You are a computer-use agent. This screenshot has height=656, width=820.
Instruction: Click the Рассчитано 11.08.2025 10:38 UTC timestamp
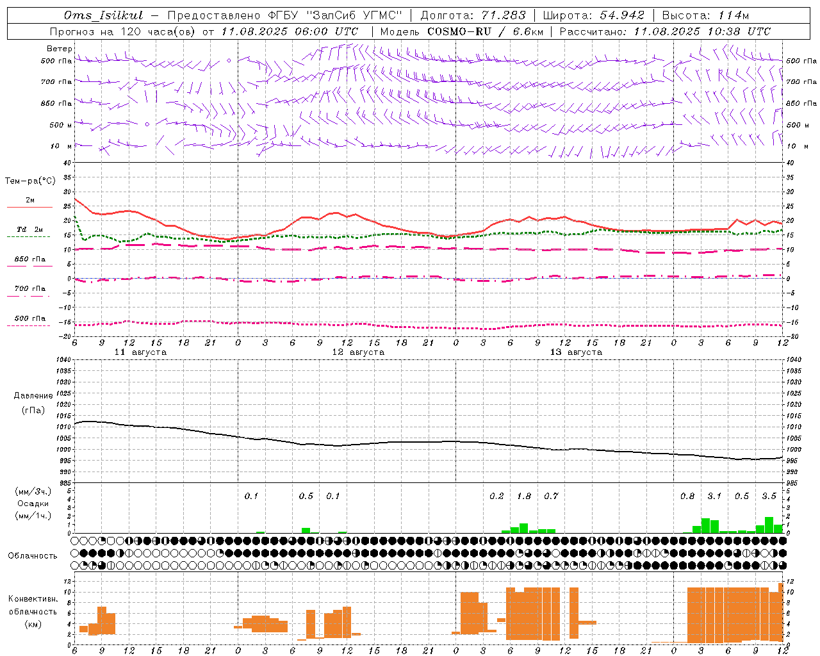tap(665, 31)
